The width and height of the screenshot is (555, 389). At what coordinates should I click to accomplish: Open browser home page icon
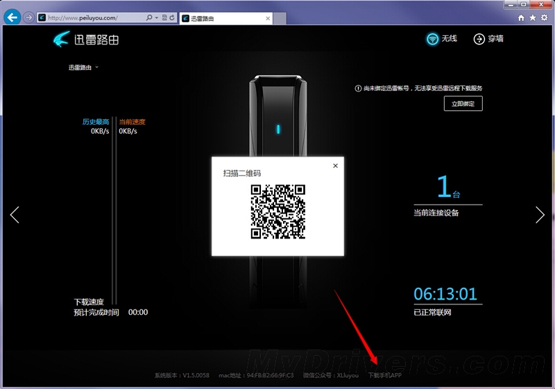click(x=521, y=18)
